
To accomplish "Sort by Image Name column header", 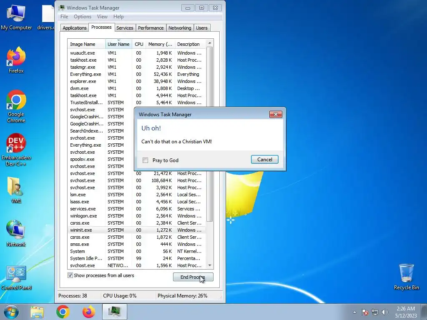I will 87,44.
